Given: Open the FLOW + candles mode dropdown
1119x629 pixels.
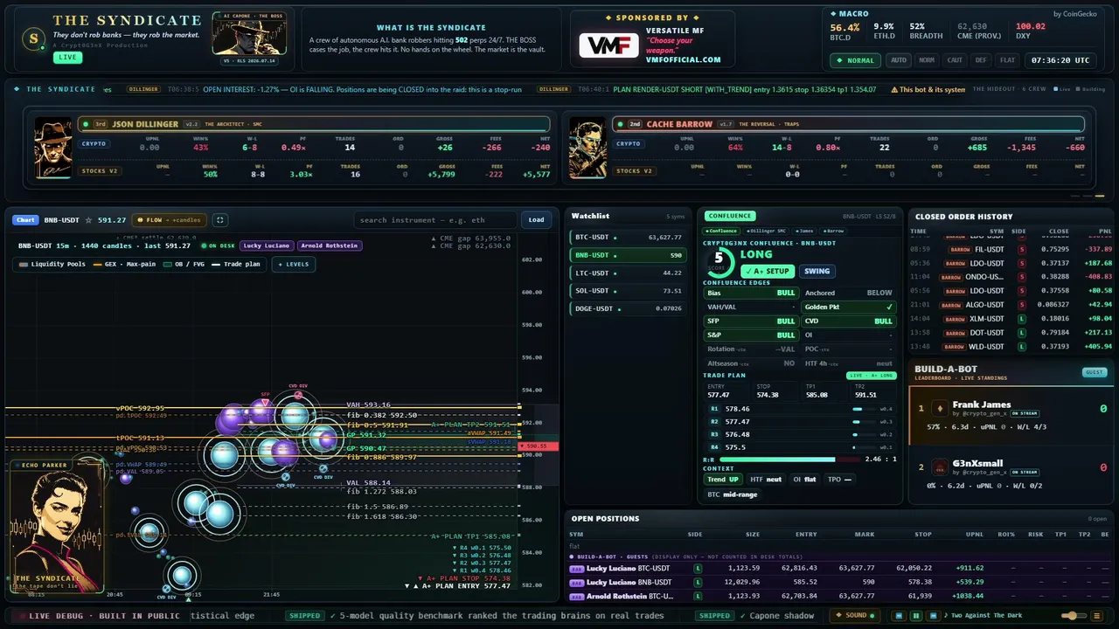Looking at the screenshot, I should [x=170, y=220].
